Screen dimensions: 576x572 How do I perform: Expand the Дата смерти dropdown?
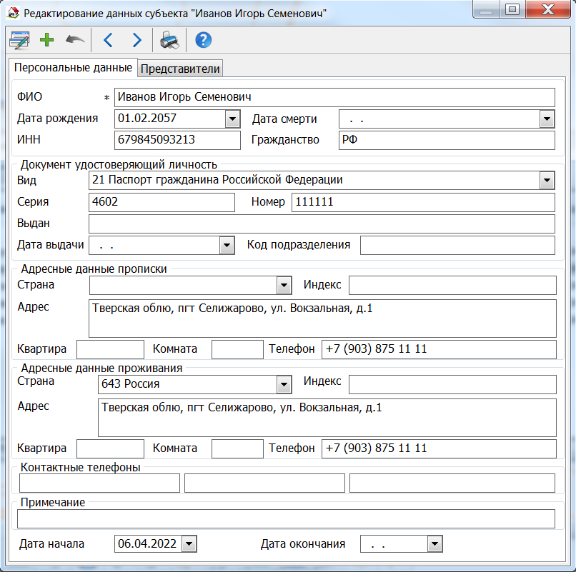[x=547, y=119]
